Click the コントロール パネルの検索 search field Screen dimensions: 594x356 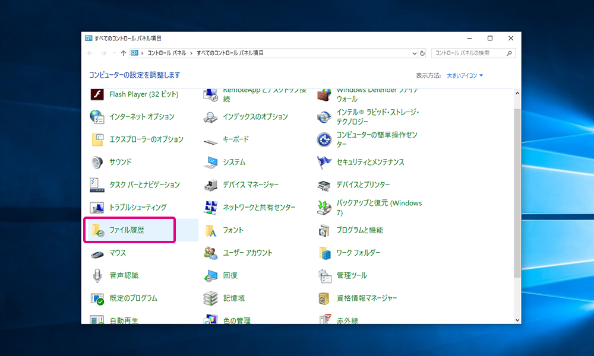(x=469, y=53)
